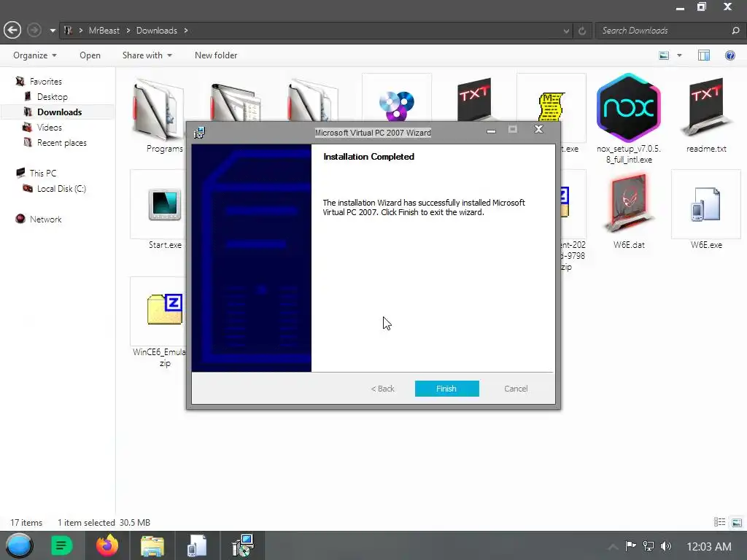Open recent locations dropdown next to forward arrow
The width and height of the screenshot is (747, 560).
(53, 31)
